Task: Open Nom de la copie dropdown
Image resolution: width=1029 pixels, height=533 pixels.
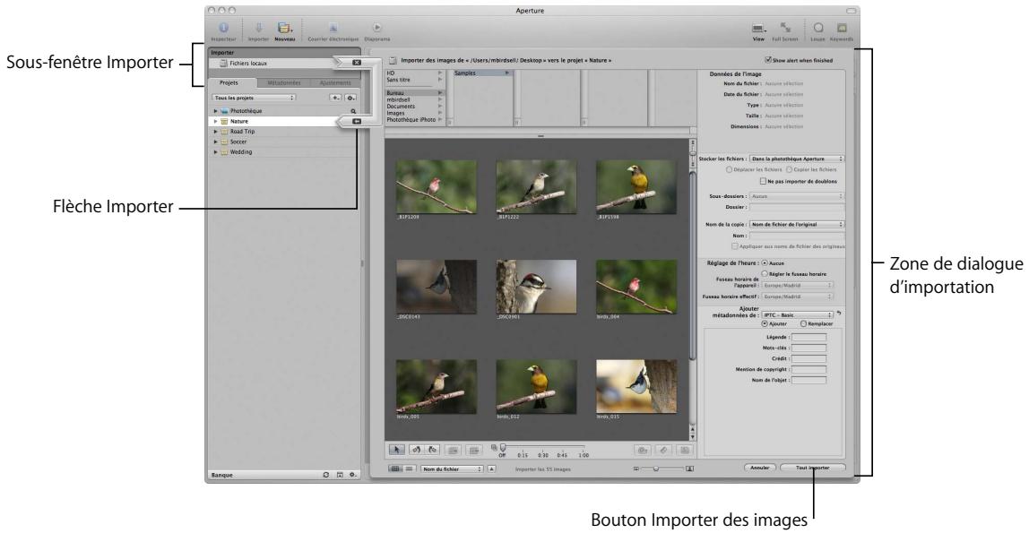Action: pos(797,224)
